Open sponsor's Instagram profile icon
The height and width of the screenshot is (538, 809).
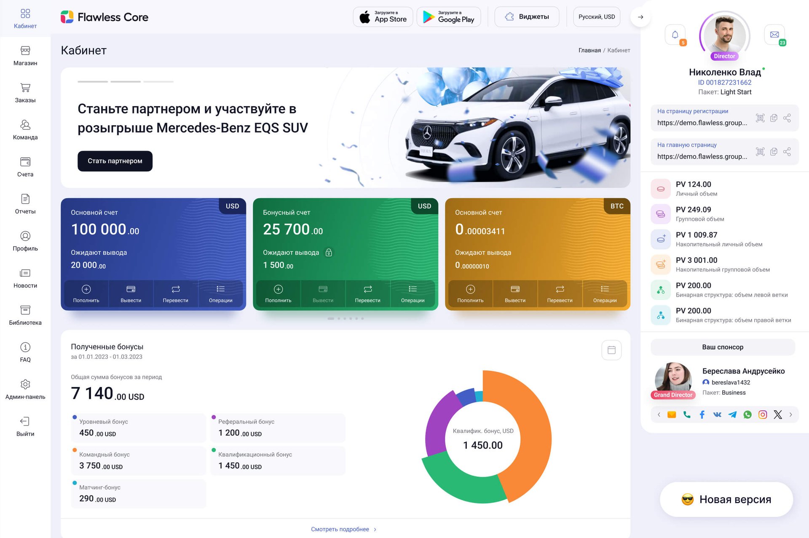763,414
